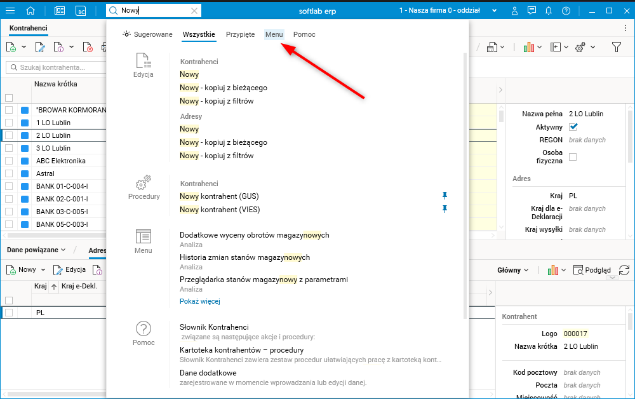Screen dimensions: 635x399
Task: Tick checkbox for 2 LO Lublin row
Action: [x=9, y=135]
